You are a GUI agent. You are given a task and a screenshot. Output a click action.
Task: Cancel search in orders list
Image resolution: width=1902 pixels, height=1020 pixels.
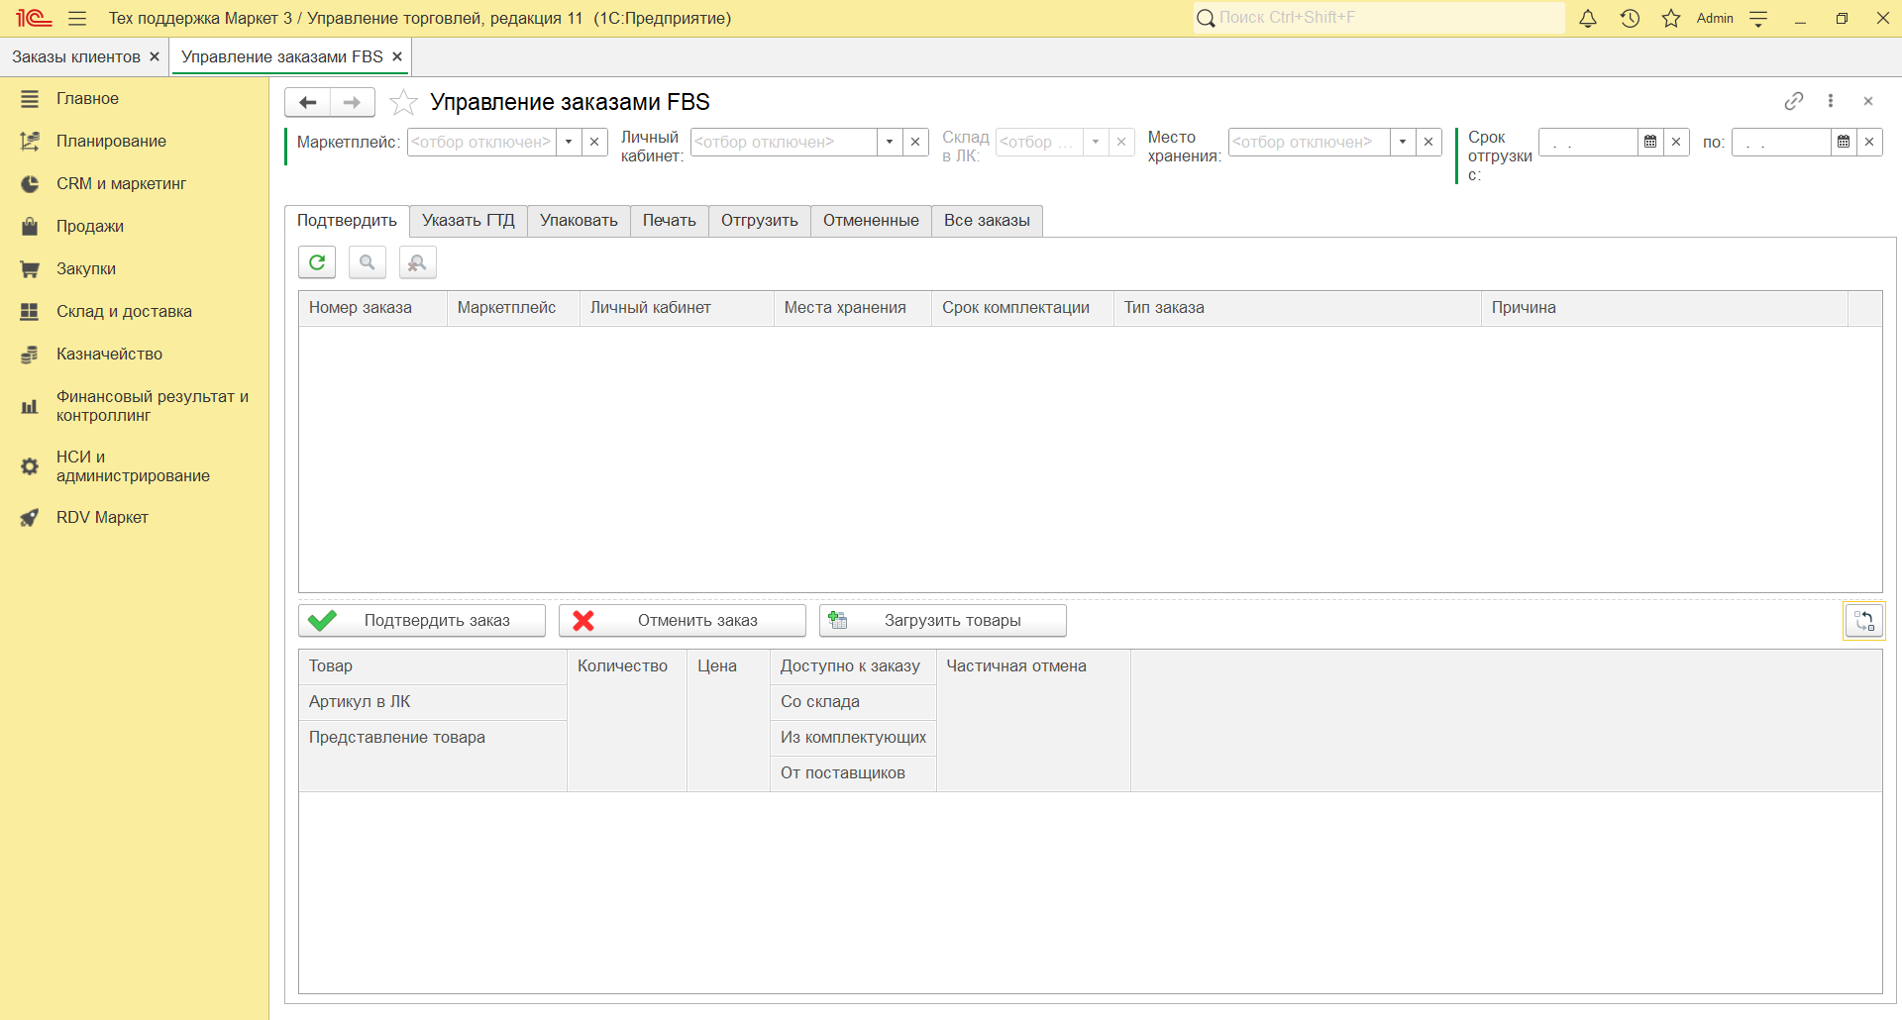coord(418,262)
